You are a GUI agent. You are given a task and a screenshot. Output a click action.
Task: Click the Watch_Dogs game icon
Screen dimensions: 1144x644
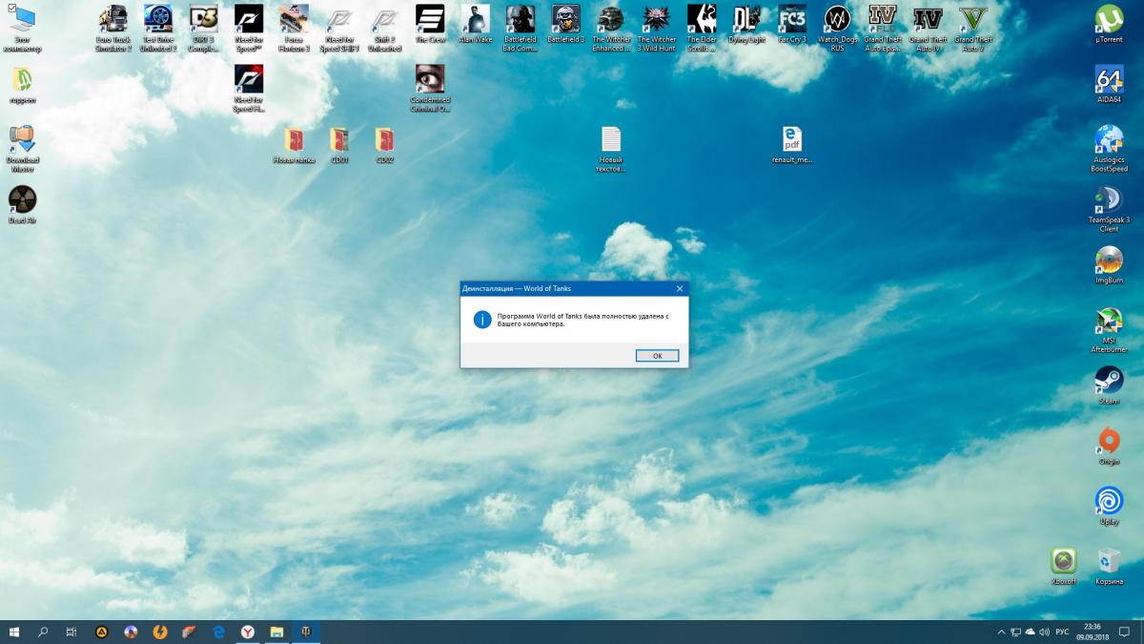pos(837,20)
